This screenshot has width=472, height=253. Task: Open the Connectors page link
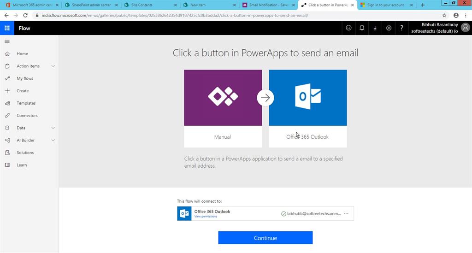click(27, 115)
